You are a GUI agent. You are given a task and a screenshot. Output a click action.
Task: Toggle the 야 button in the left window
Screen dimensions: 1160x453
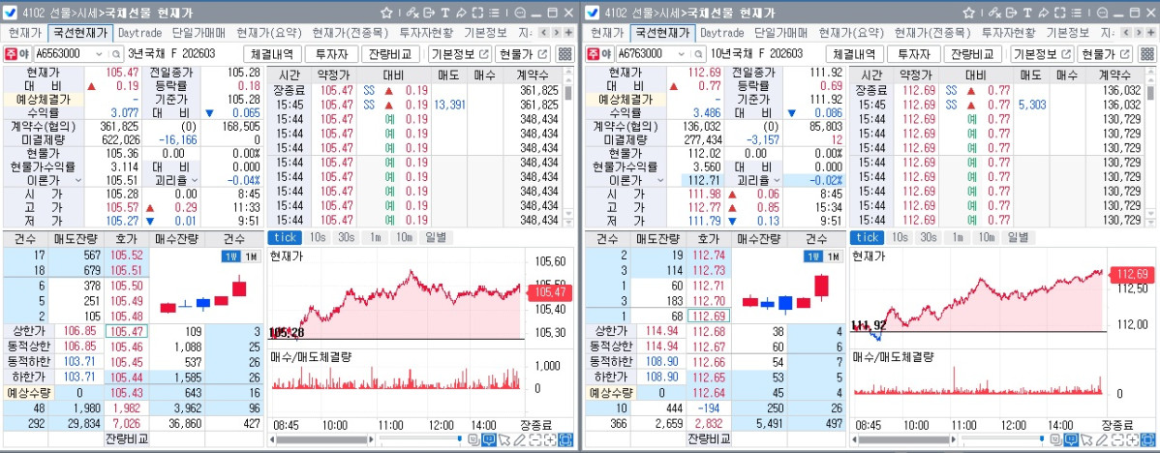tap(23, 54)
